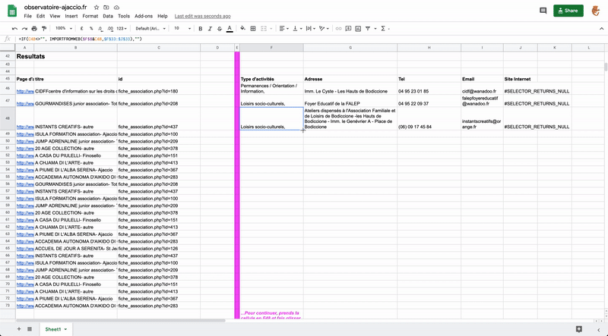Click the Redo arrow in the toolbar

tap(24, 29)
